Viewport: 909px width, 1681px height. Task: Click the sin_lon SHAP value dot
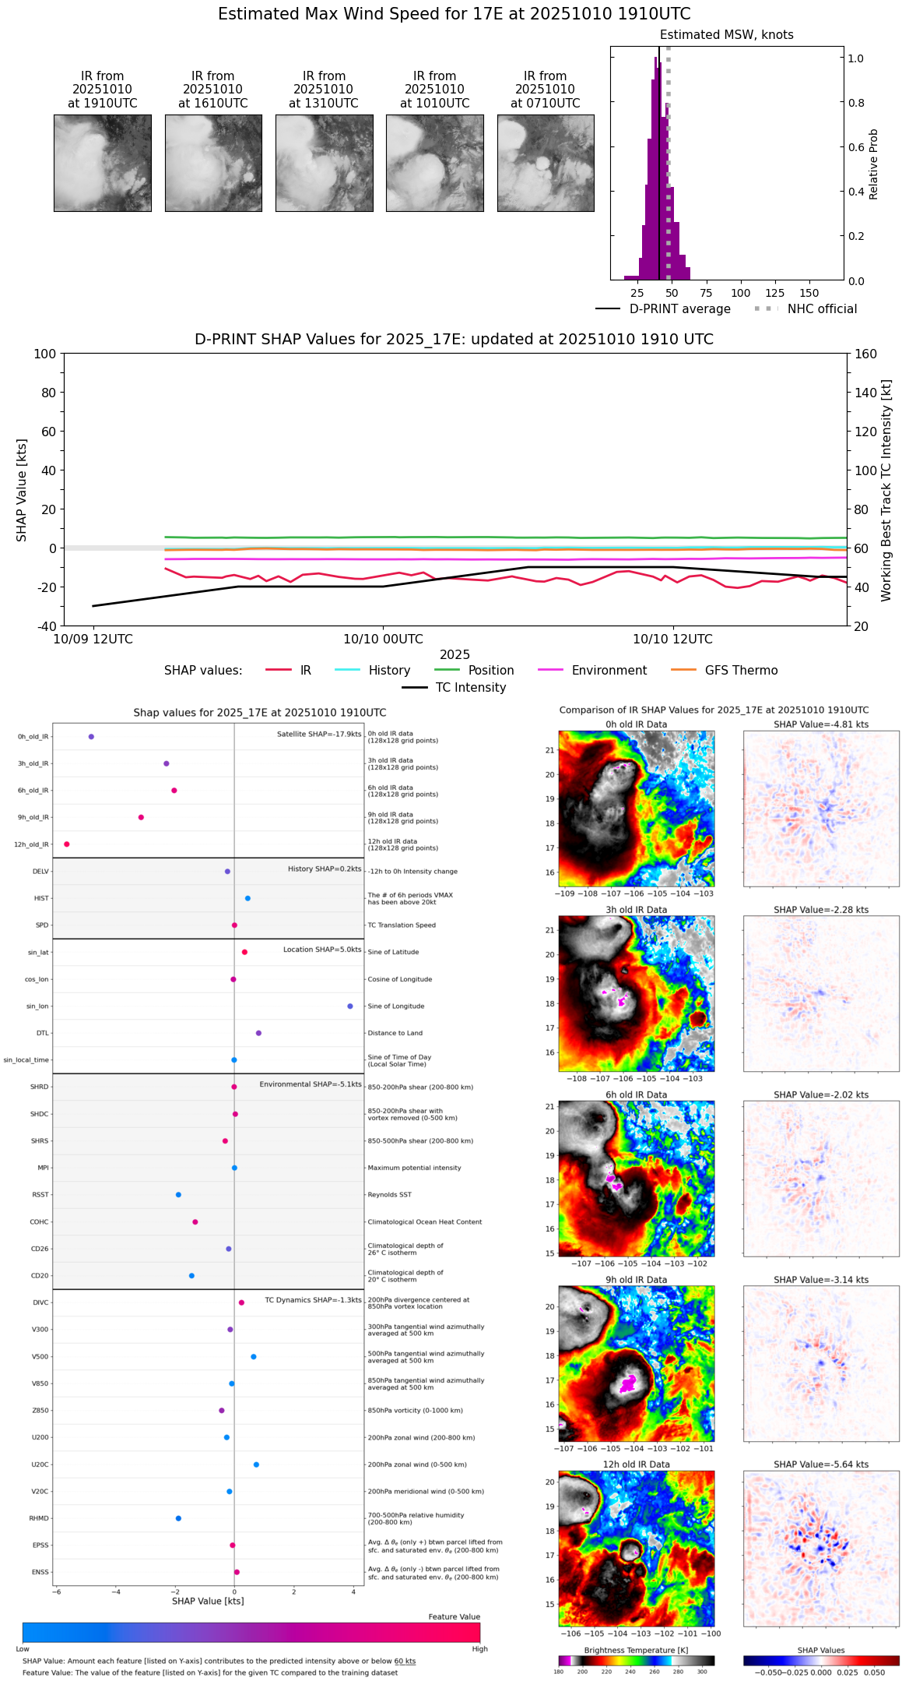(x=350, y=1006)
